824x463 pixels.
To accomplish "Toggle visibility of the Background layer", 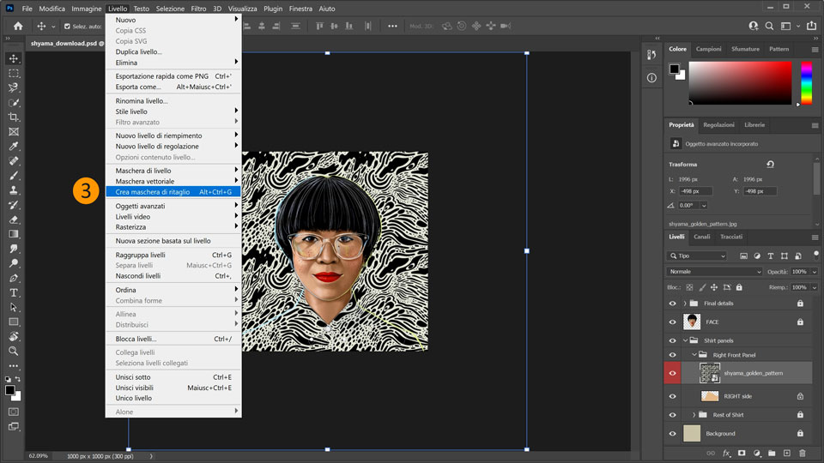I will click(673, 433).
